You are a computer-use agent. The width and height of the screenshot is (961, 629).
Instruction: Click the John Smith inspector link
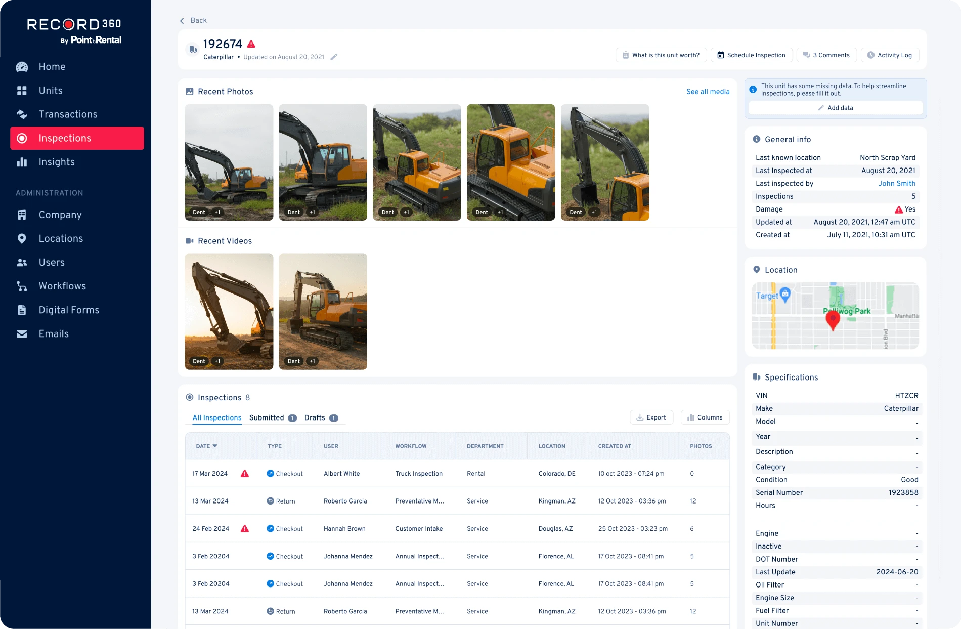pos(896,184)
